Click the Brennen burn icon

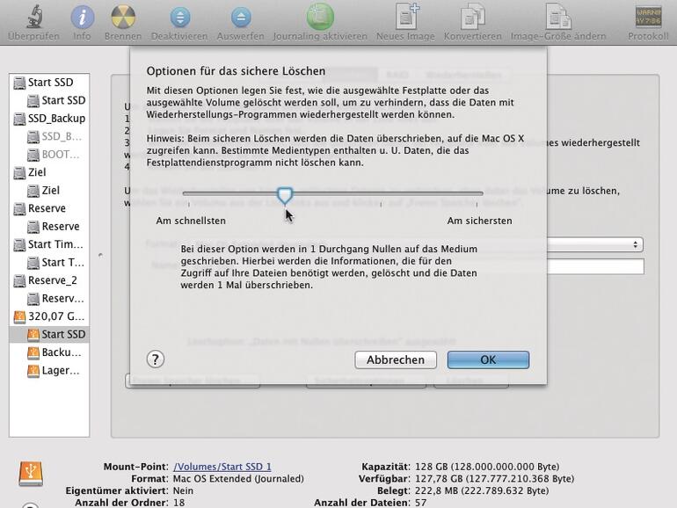[123, 18]
